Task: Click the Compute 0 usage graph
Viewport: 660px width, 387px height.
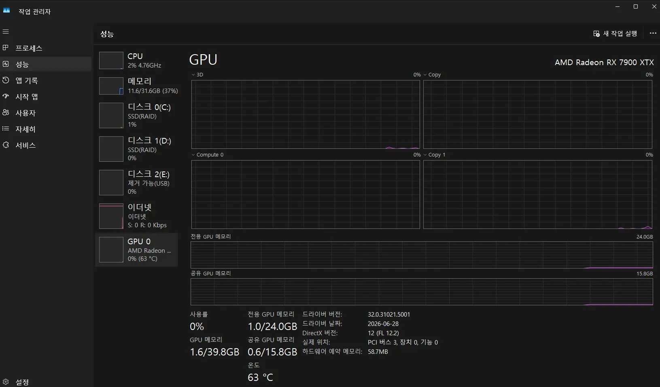Action: coord(306,195)
